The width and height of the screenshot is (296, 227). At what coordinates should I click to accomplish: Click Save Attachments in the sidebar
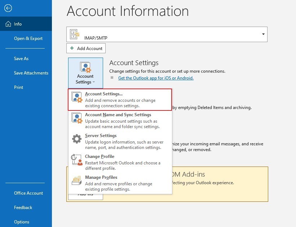(31, 73)
